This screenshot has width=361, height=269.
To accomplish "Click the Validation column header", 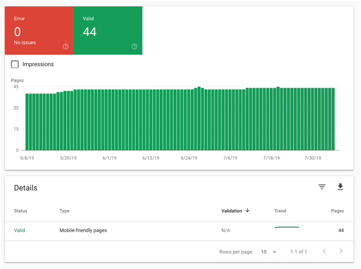I will pos(232,211).
